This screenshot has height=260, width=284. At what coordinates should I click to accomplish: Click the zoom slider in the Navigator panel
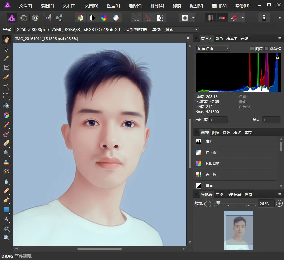point(218,204)
